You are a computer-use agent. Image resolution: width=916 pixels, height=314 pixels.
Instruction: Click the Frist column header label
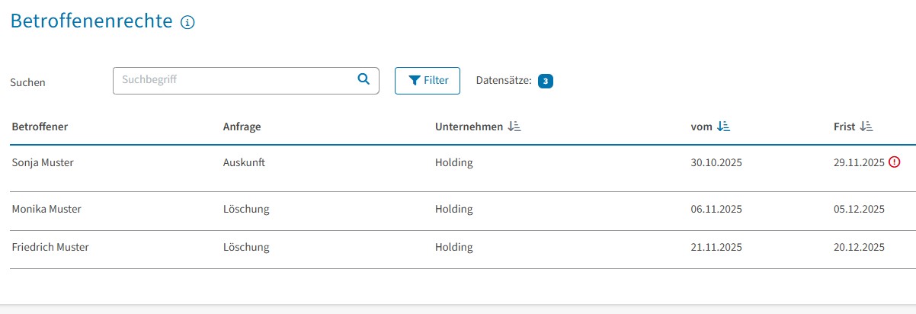[844, 127]
